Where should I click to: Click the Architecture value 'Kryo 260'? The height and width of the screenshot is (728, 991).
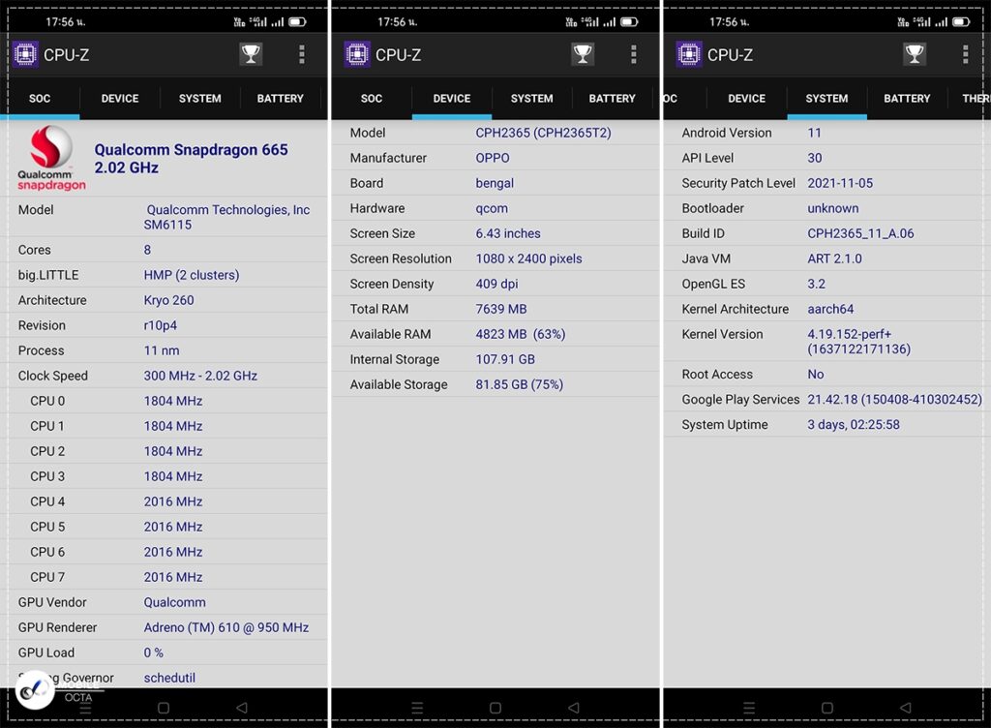[x=168, y=300]
